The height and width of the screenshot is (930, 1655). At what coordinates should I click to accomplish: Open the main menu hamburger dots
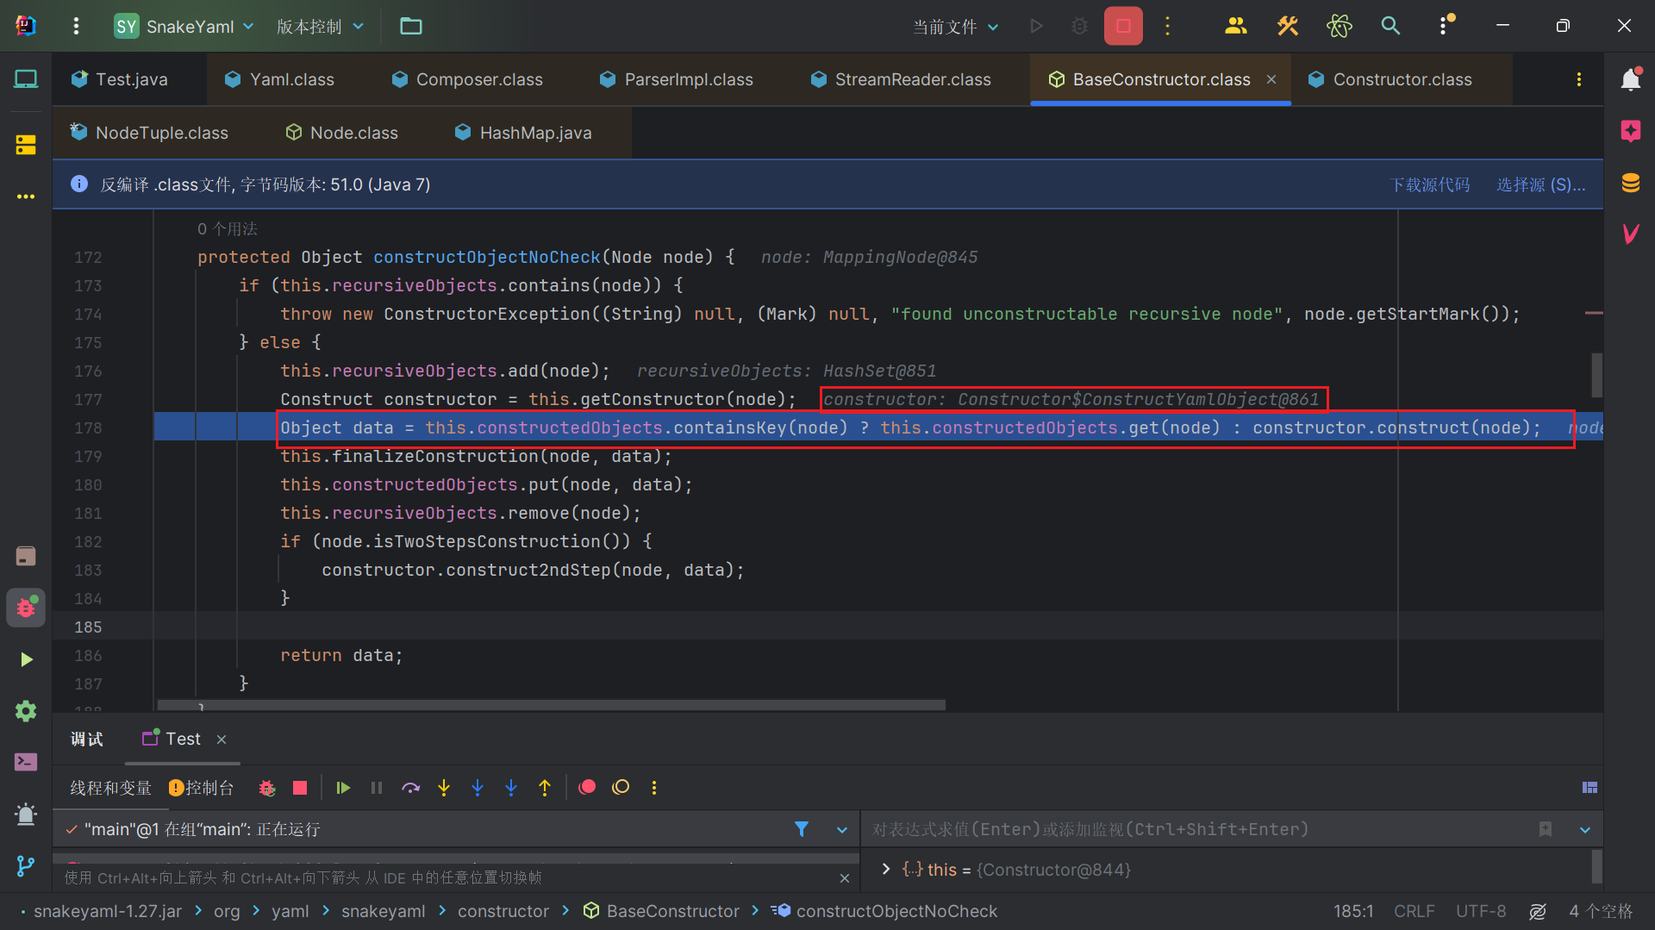click(76, 26)
